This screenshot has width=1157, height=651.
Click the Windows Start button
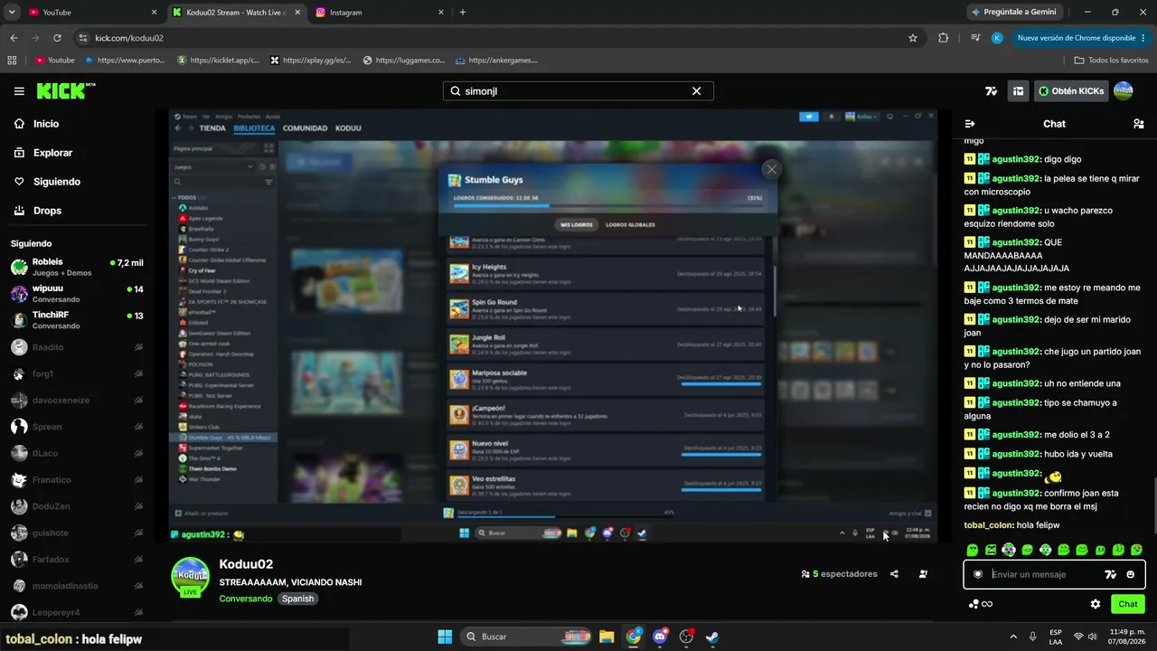tap(445, 637)
